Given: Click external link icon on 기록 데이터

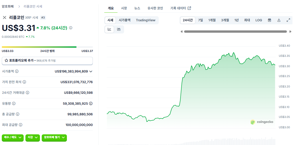Looking at the screenshot, I should tap(189, 8).
